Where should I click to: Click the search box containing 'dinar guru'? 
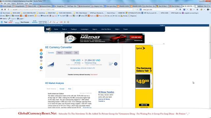(x=159, y=10)
